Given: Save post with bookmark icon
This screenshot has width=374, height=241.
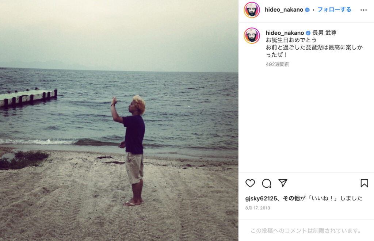Looking at the screenshot, I should coord(364,183).
